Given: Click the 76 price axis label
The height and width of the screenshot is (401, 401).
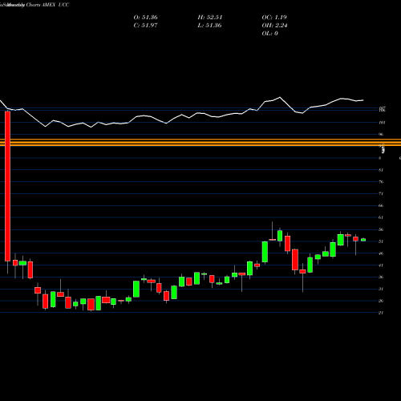Looking at the screenshot, I should click(x=381, y=182).
